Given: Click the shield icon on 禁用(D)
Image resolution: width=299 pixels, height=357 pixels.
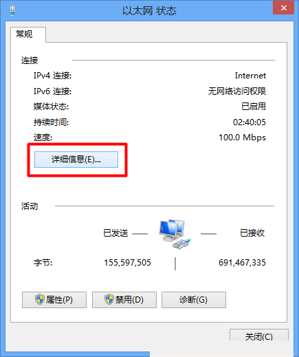Looking at the screenshot, I should 109,299.
